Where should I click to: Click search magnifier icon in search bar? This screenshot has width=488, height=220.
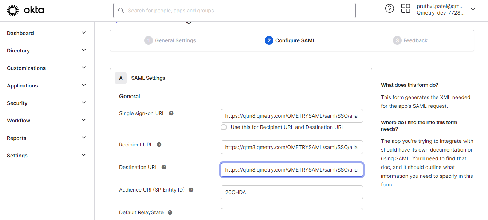121,11
